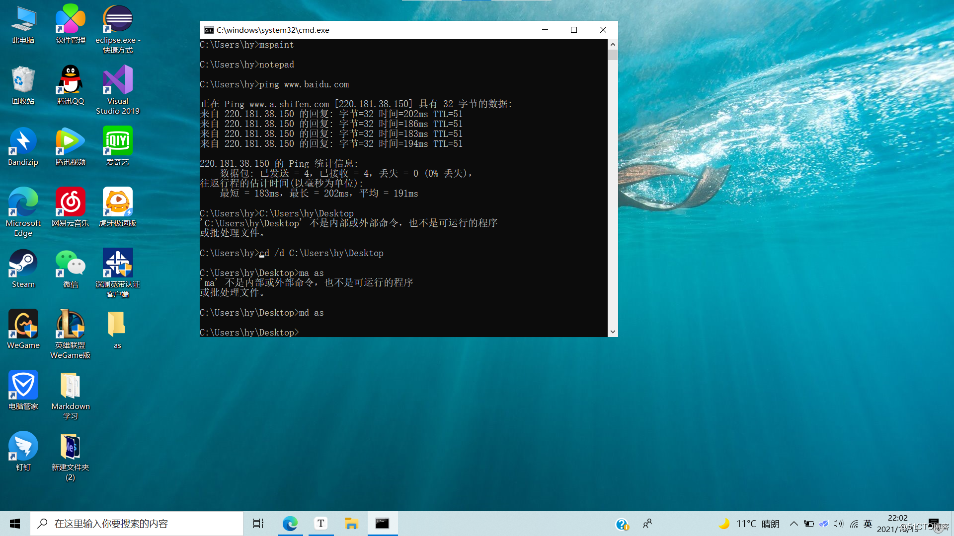Open File Explorer from the taskbar

(x=351, y=524)
